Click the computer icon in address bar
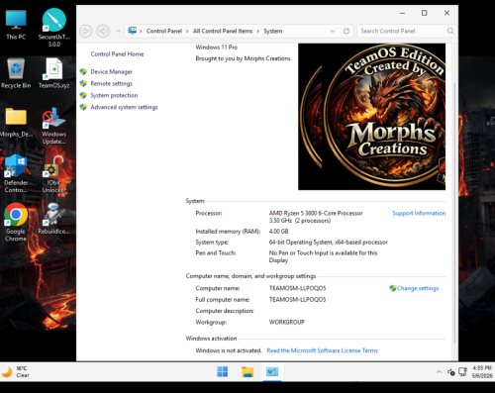The height and width of the screenshot is (393, 495). point(133,31)
